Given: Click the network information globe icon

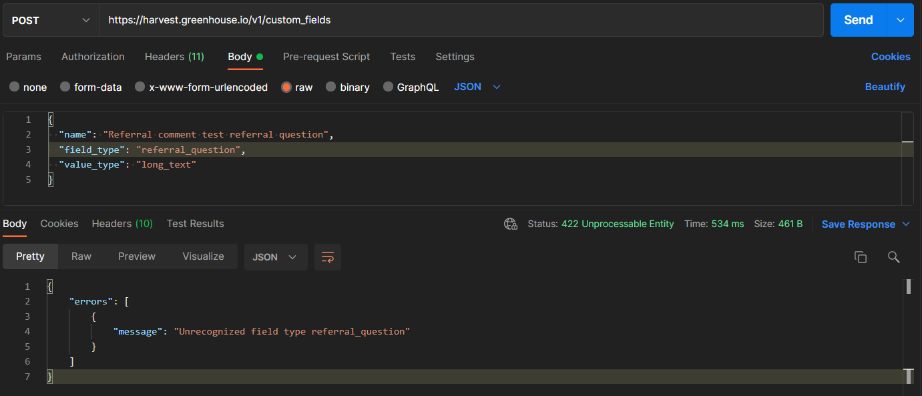Looking at the screenshot, I should click(x=511, y=224).
